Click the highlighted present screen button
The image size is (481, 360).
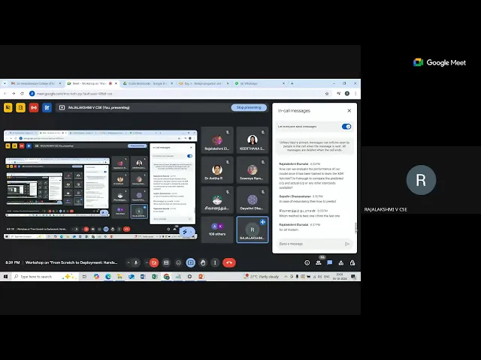click(190, 262)
